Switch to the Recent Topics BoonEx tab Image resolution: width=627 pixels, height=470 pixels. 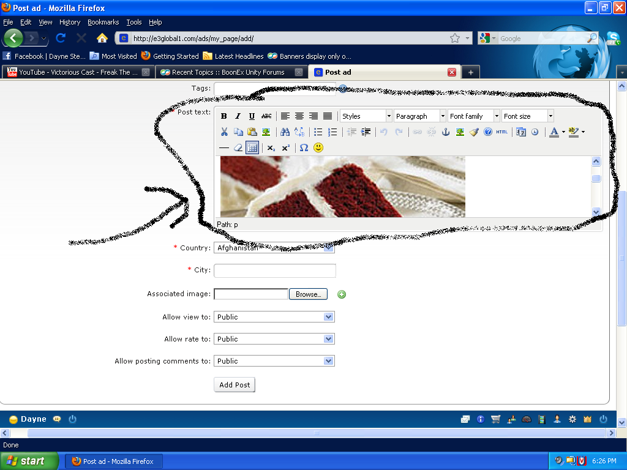[x=228, y=72]
